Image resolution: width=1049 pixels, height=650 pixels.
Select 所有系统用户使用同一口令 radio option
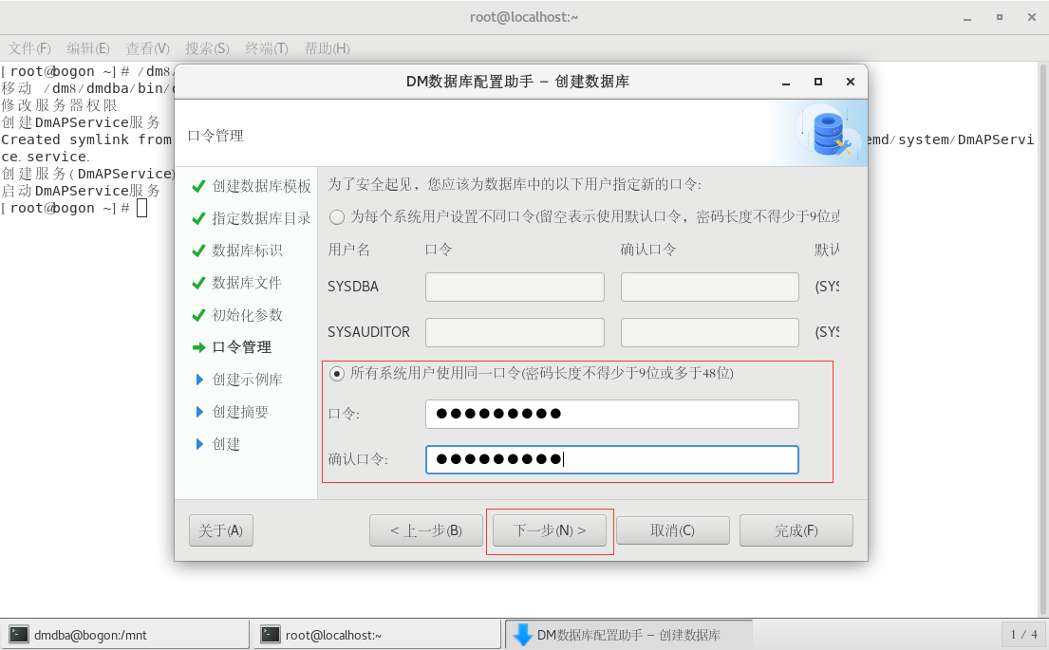[x=337, y=373]
